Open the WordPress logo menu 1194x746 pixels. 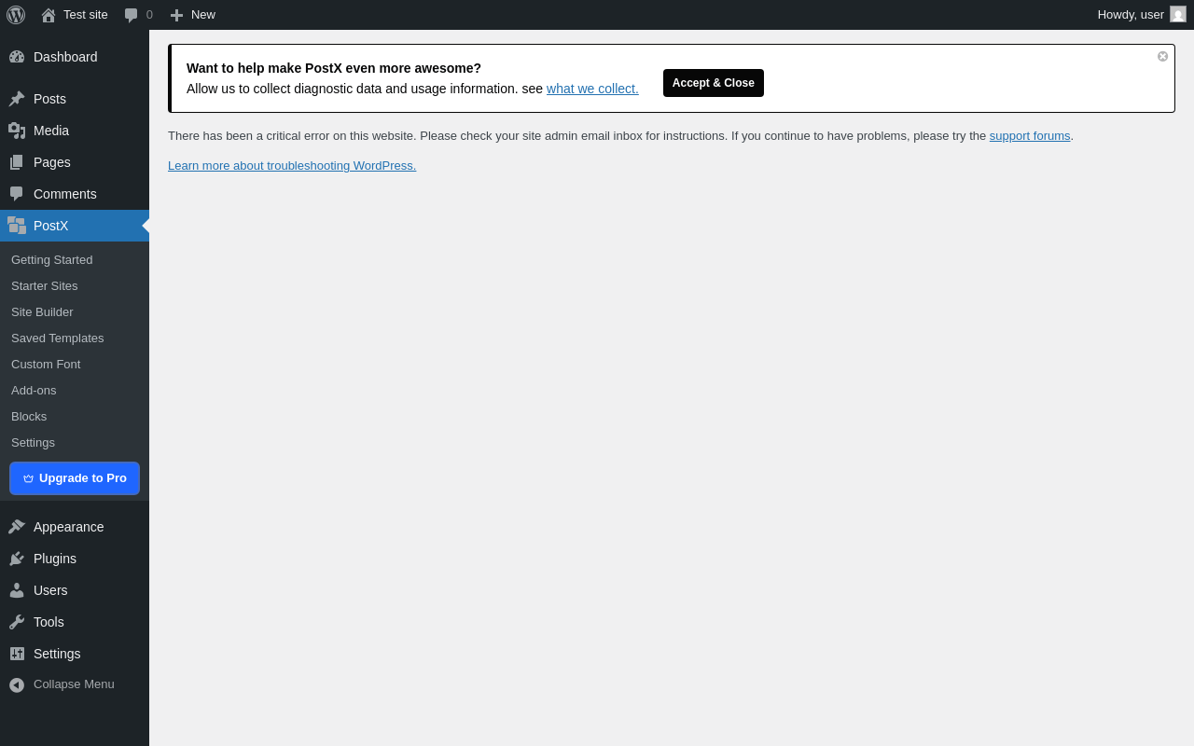coord(16,15)
